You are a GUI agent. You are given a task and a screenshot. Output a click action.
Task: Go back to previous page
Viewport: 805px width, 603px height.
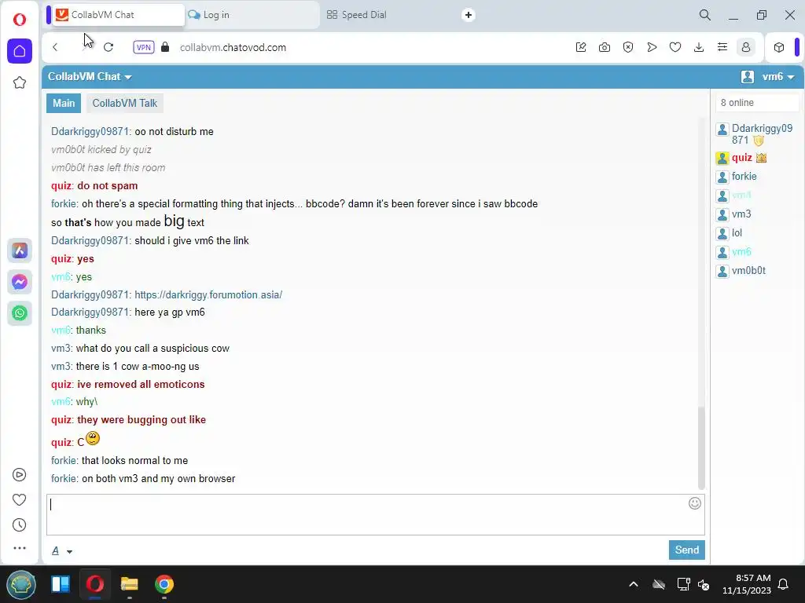[55, 47]
